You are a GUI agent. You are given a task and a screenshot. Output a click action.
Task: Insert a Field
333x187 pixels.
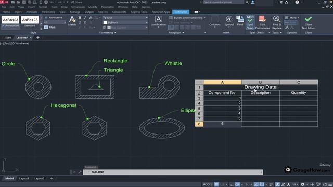[240, 21]
